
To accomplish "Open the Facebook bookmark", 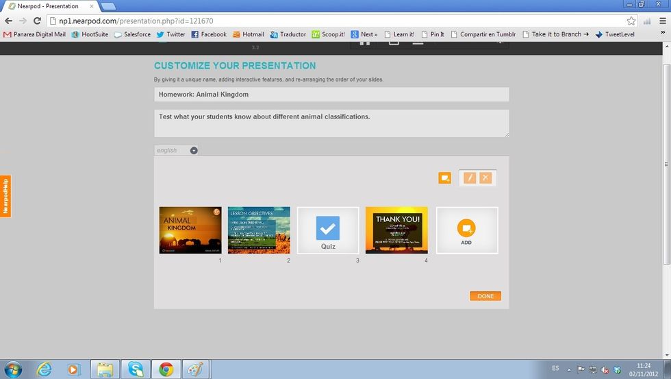I will pyautogui.click(x=209, y=34).
